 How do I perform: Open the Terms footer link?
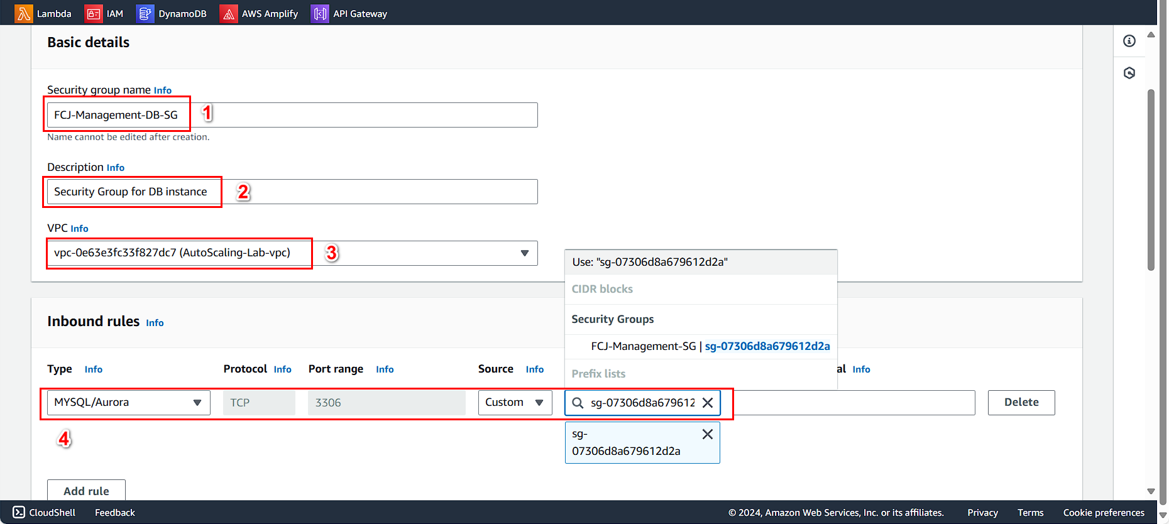(x=1031, y=513)
